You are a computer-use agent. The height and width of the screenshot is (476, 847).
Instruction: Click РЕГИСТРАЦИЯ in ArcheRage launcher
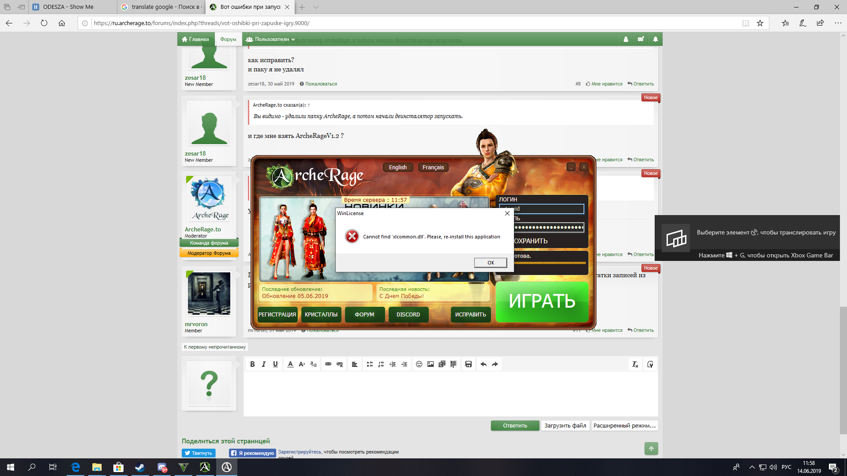pos(277,315)
